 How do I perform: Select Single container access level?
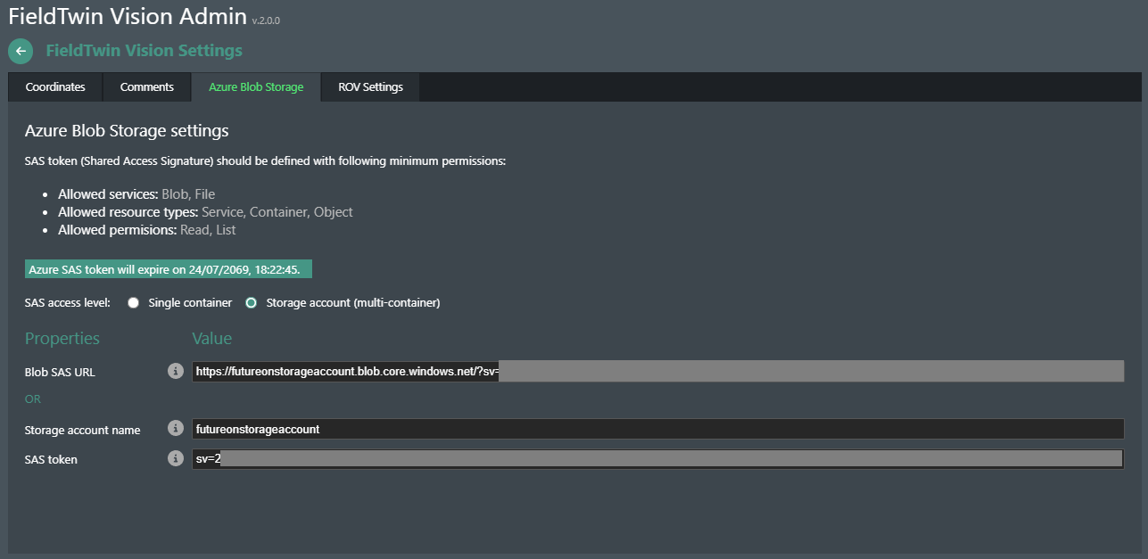(x=134, y=303)
